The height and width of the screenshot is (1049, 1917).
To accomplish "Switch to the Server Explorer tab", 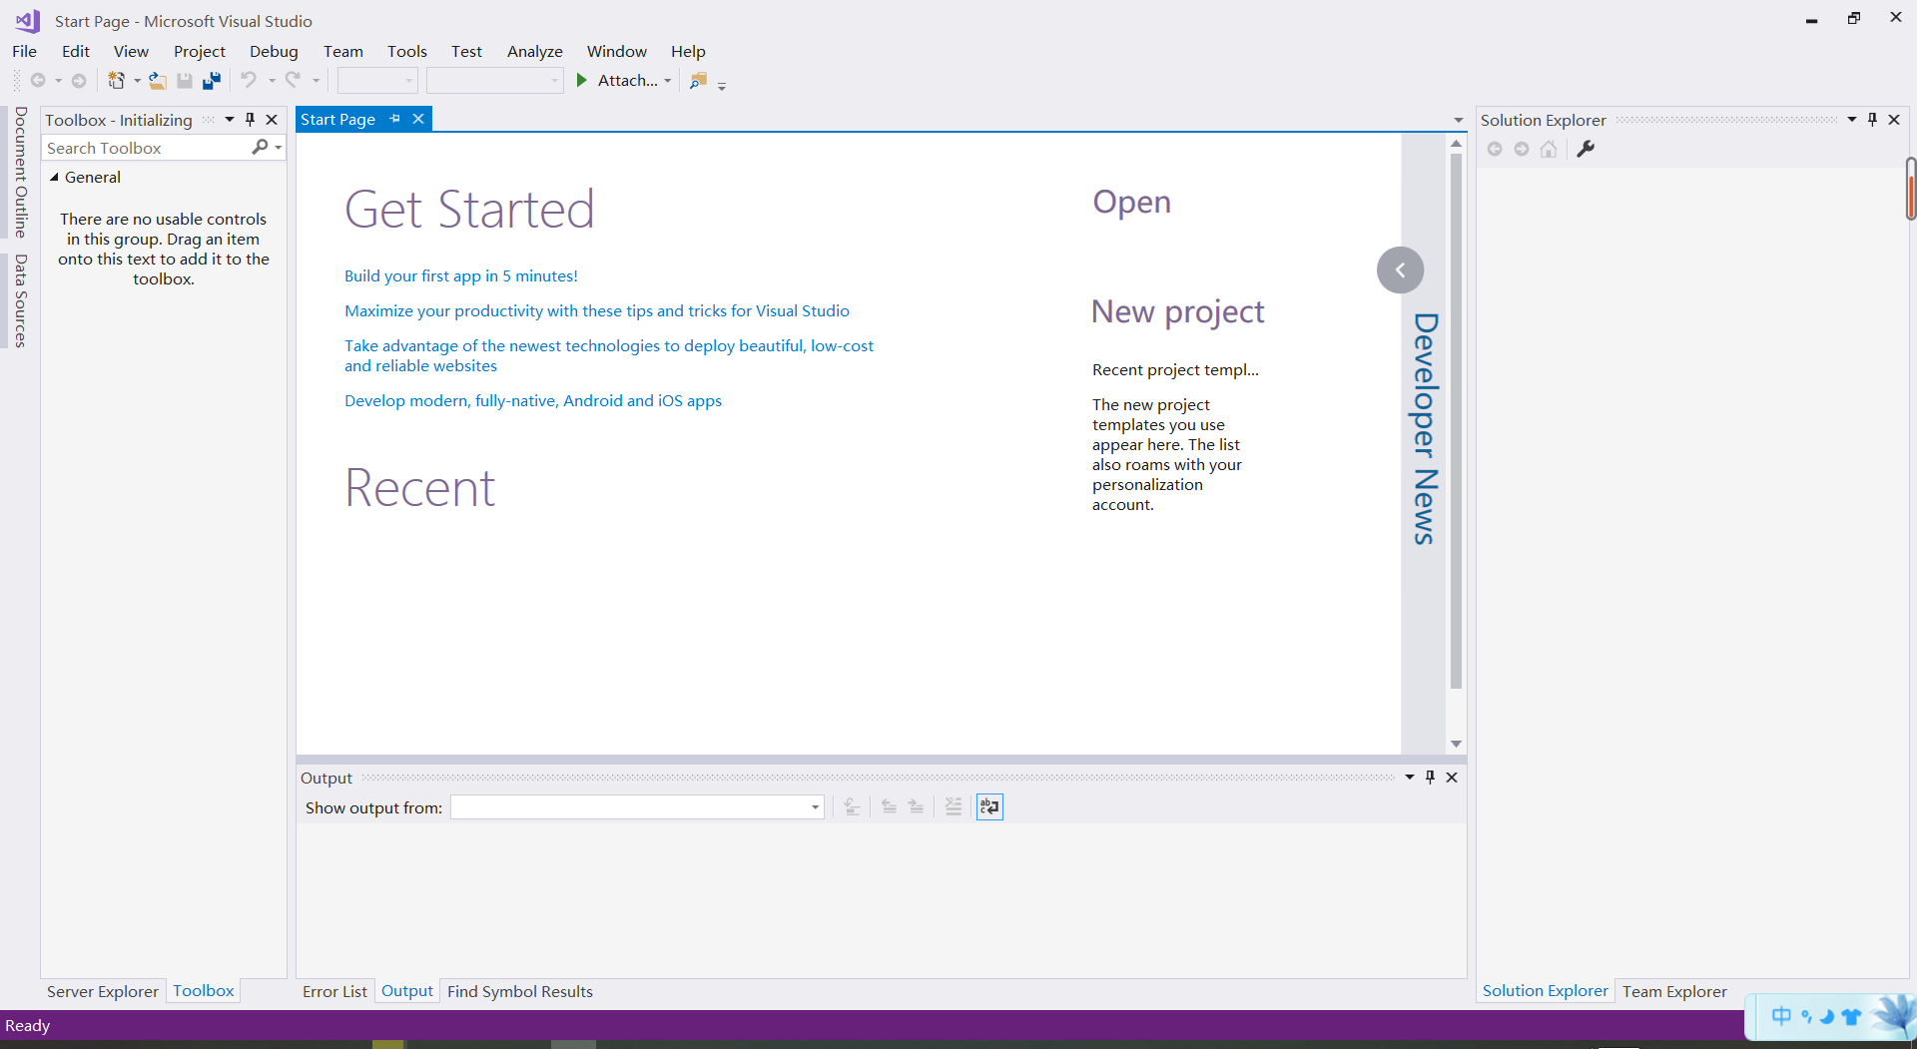I will (103, 991).
